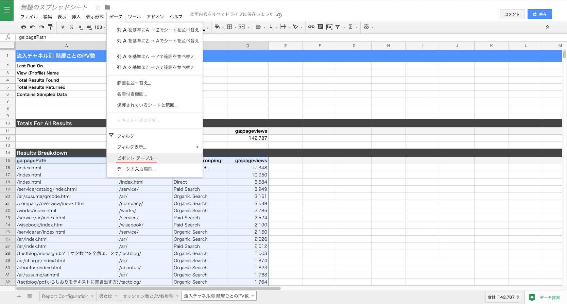567x304 pixels.
Task: Open text wrapping options
Action: [283, 27]
